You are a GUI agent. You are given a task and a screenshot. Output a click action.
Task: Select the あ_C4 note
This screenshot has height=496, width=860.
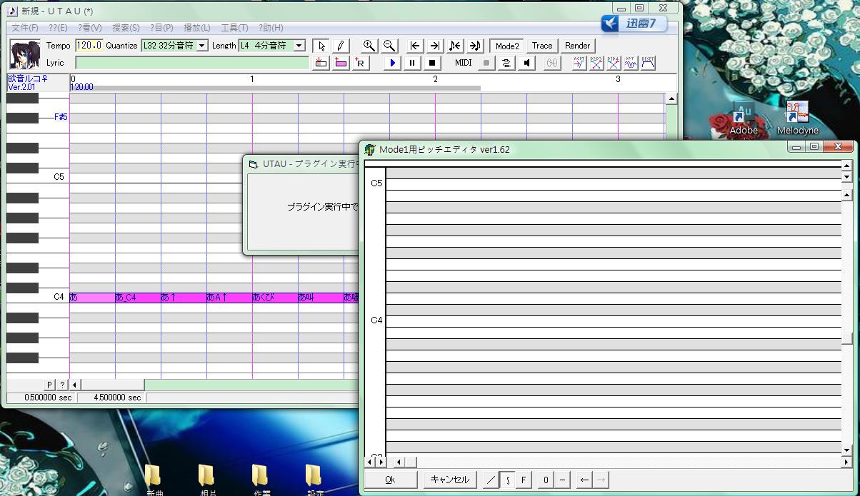click(138, 298)
